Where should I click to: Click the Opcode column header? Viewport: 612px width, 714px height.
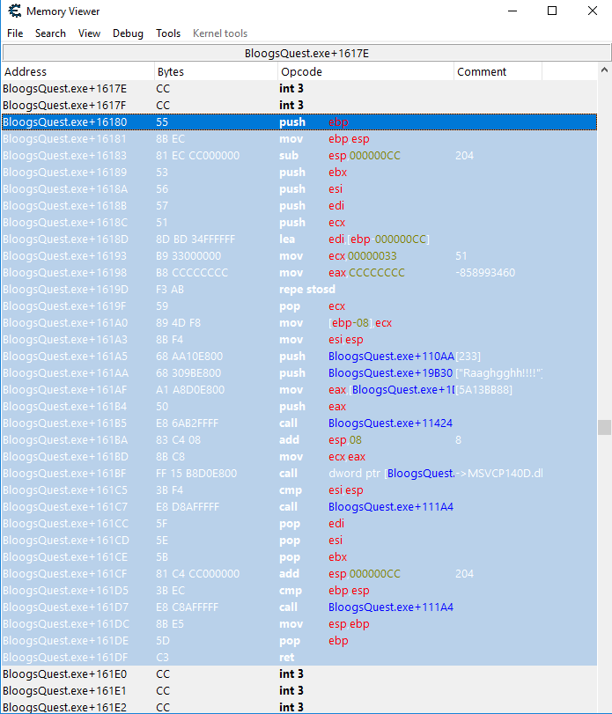[x=366, y=71]
